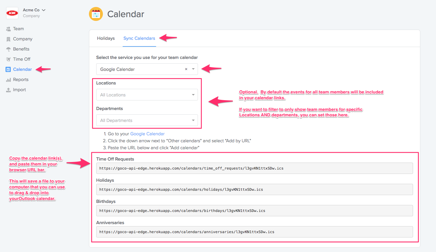Open the Google Calendar link
Viewport: 436px width, 252px height.
[147, 134]
